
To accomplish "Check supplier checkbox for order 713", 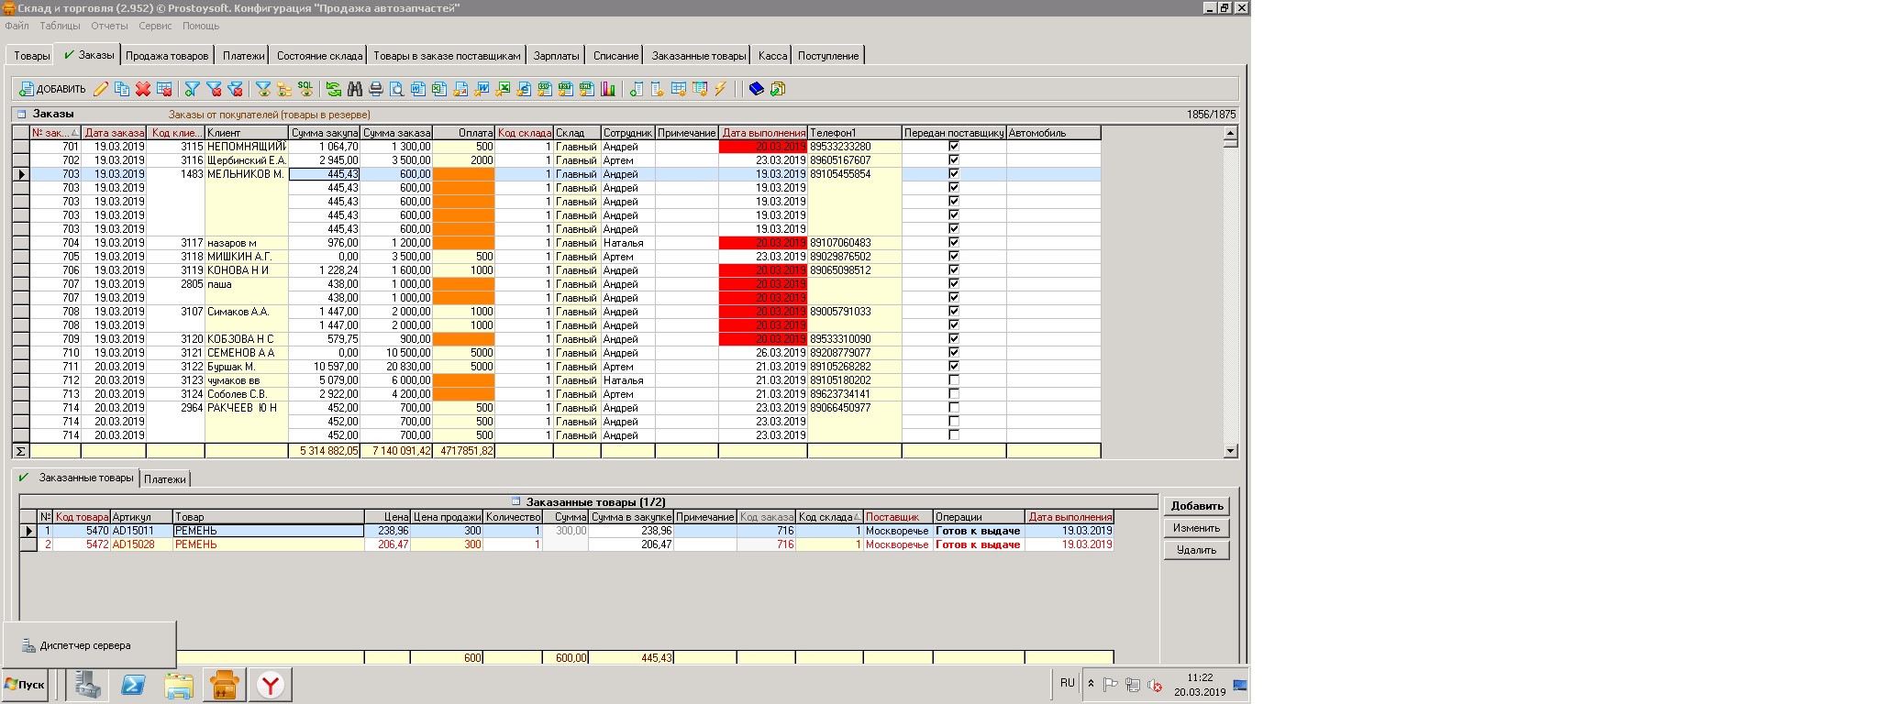I will tap(953, 394).
